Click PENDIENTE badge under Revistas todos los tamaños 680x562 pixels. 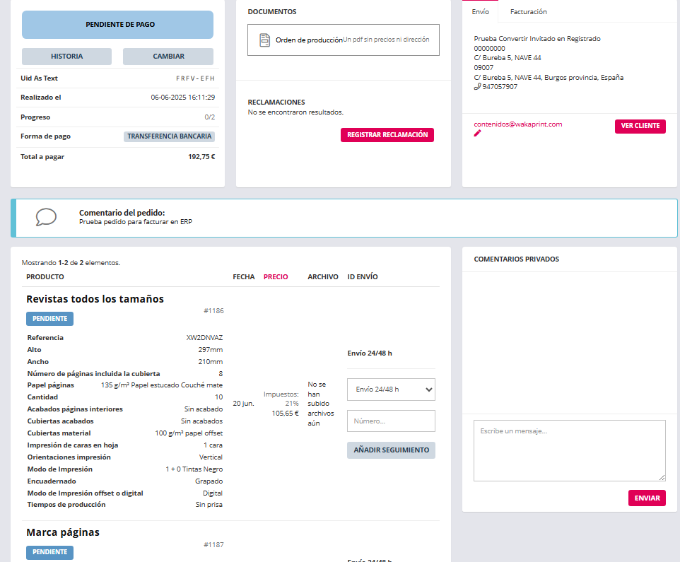[49, 319]
